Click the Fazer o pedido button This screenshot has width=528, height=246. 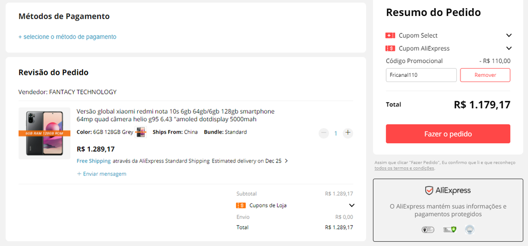[x=448, y=134]
